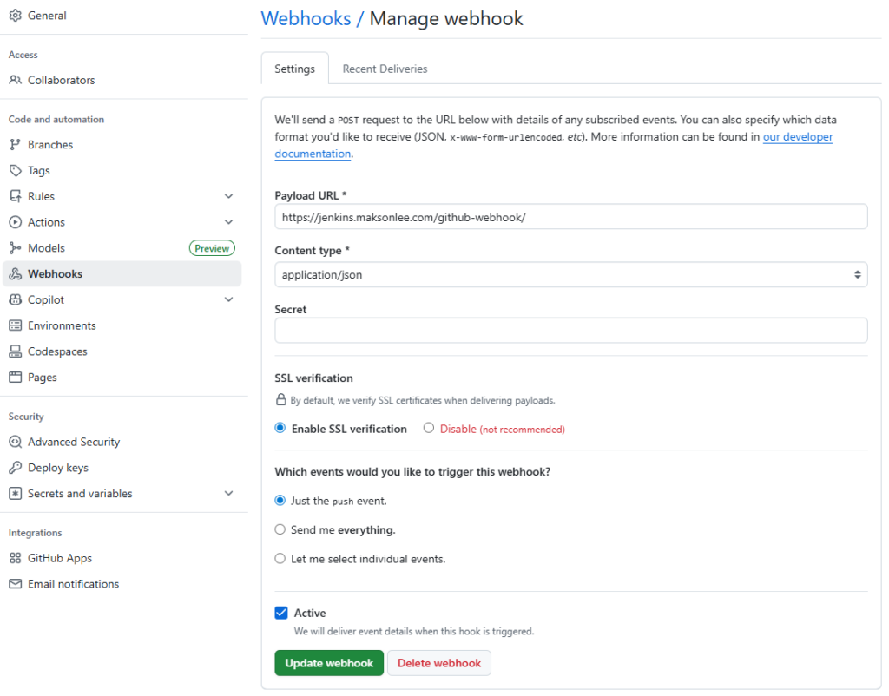Expand the Rules section chevron

coord(228,197)
